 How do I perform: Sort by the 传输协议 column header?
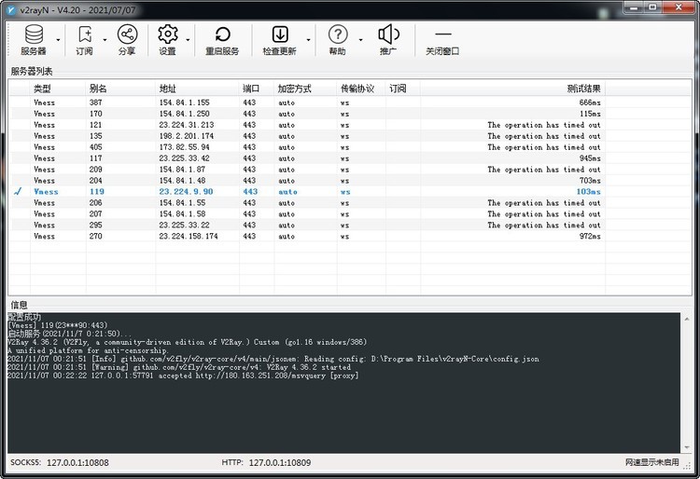pos(361,89)
